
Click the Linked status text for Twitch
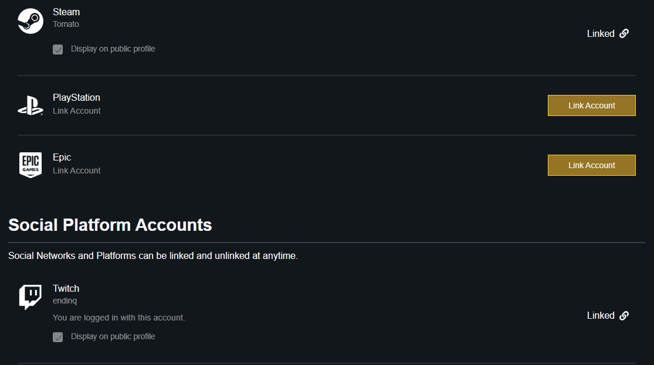coord(601,315)
